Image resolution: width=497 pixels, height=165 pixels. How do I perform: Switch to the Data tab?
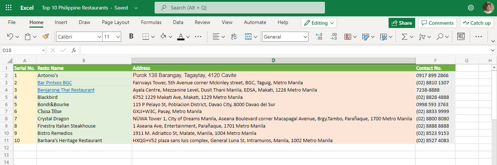[x=178, y=22]
